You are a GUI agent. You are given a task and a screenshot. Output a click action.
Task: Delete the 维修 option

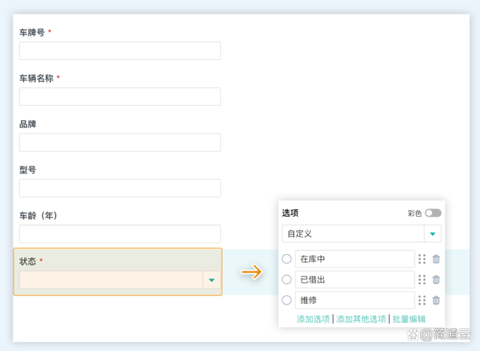(x=436, y=300)
